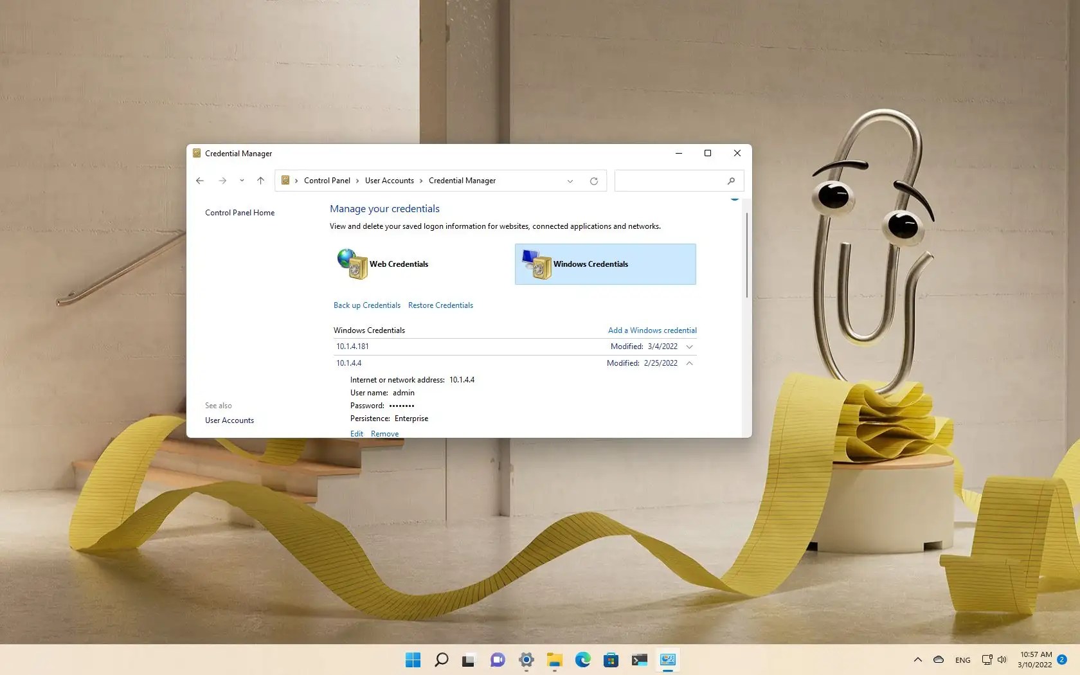Click the Control Panel search box
The image size is (1080, 675).
tap(679, 181)
